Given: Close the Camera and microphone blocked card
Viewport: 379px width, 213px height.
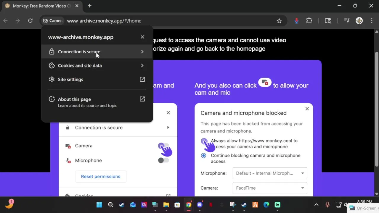Looking at the screenshot, I should [x=307, y=109].
